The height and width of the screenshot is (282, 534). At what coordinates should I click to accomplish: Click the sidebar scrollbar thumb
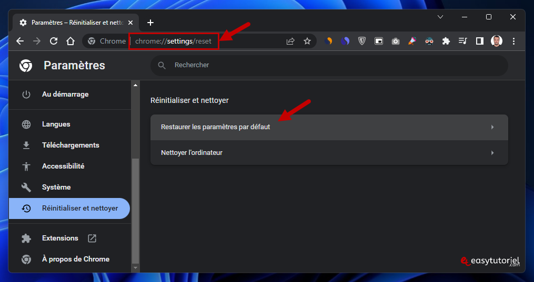point(135,211)
